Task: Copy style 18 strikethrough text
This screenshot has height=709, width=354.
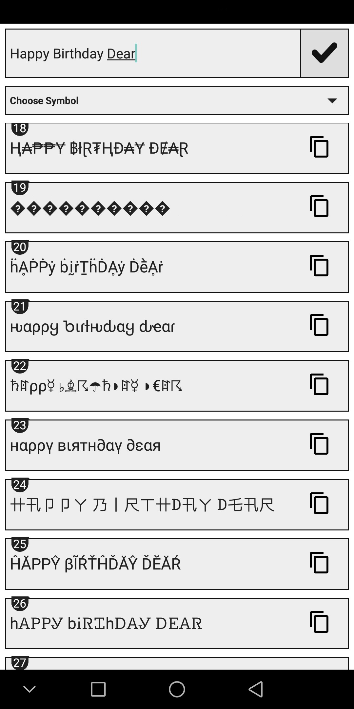Action: [x=319, y=147]
